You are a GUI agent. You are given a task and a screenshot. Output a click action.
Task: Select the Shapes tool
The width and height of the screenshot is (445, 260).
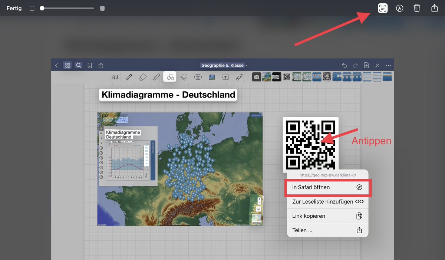170,77
